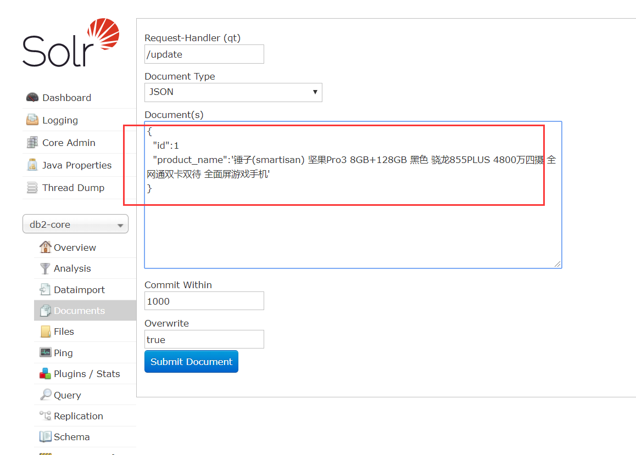Open the db2-core core selector dropdown
The image size is (636, 455).
coord(75,224)
